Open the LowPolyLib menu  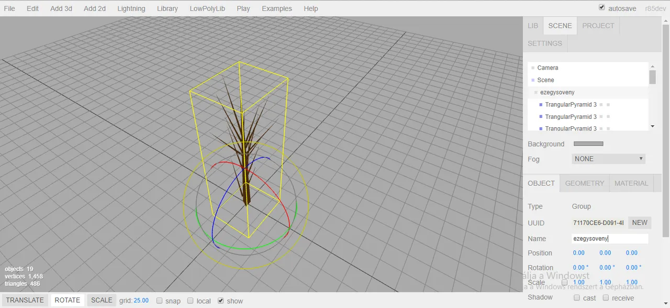click(207, 8)
